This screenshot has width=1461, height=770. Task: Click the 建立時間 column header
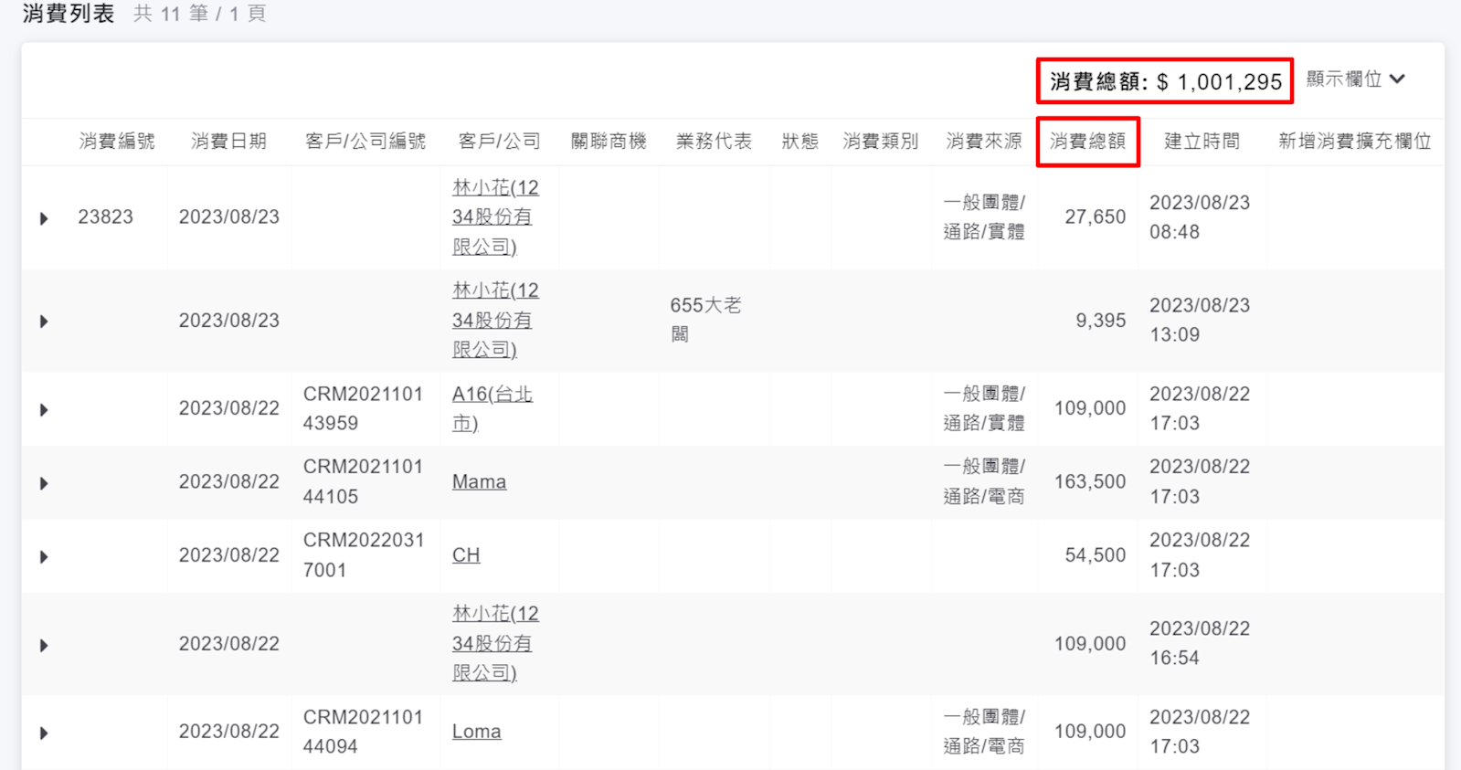[1202, 142]
